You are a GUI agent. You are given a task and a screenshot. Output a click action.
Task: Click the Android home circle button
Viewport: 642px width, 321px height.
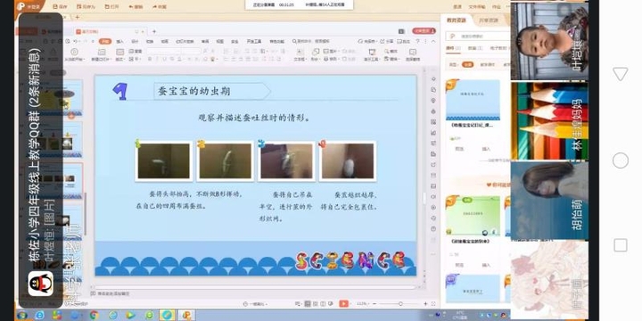click(x=621, y=160)
